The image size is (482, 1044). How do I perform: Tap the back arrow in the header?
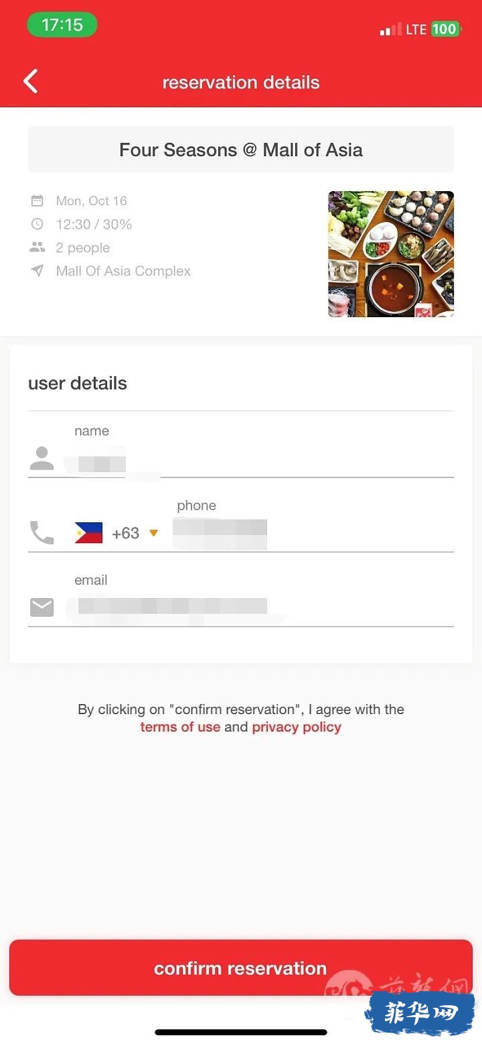click(x=31, y=81)
